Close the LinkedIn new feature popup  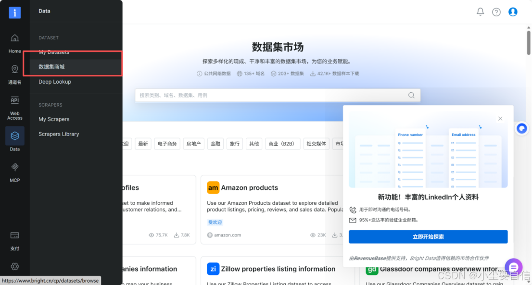(500, 119)
